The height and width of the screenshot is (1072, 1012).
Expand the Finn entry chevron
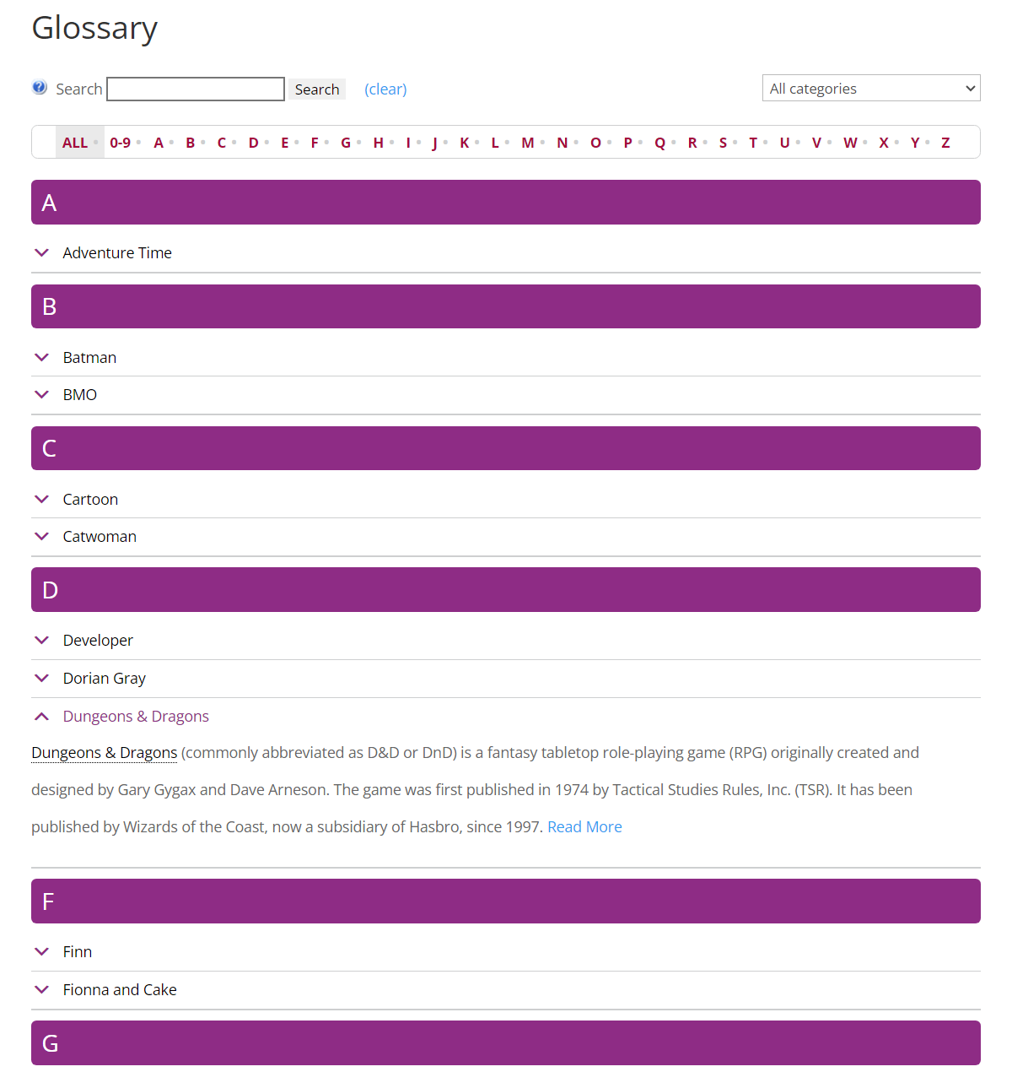point(41,951)
